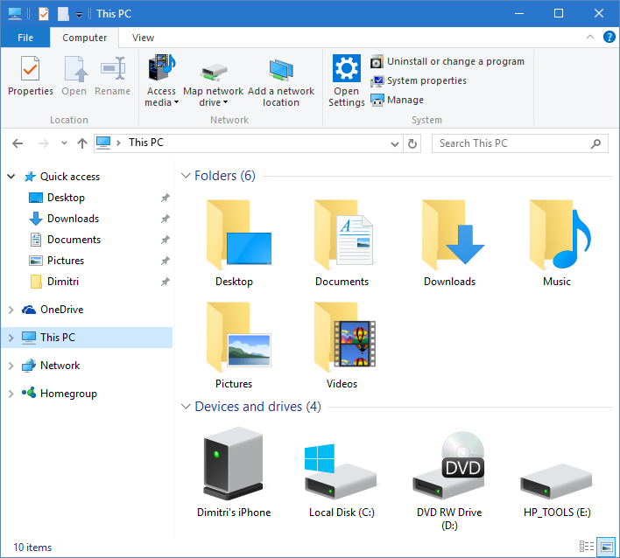
Task: Select Homegroup in navigation pane
Action: coord(68,394)
